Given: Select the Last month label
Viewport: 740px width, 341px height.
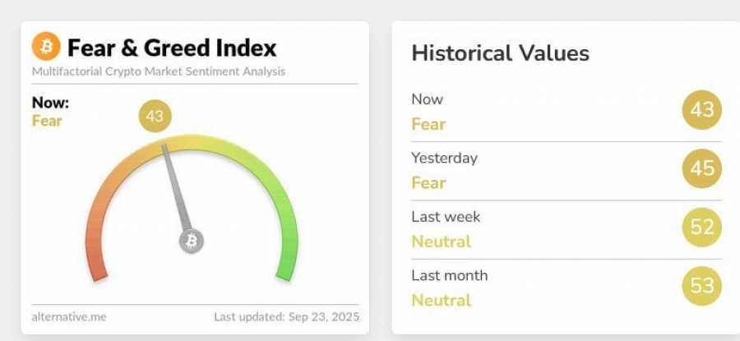Looking at the screenshot, I should tap(449, 275).
